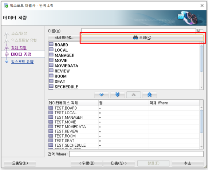Select the TEST.MANAGER row

pyautogui.click(x=123, y=117)
